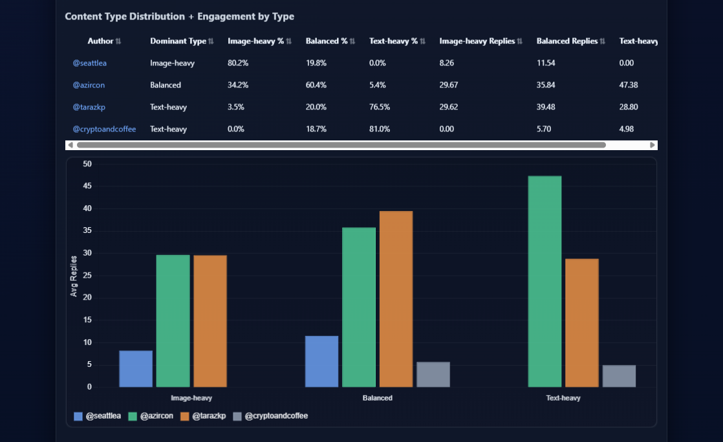Sort by Dominant Type arrows icon
723x442 pixels.
[x=211, y=41]
